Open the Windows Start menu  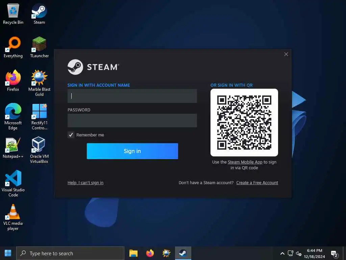[x=8, y=253]
